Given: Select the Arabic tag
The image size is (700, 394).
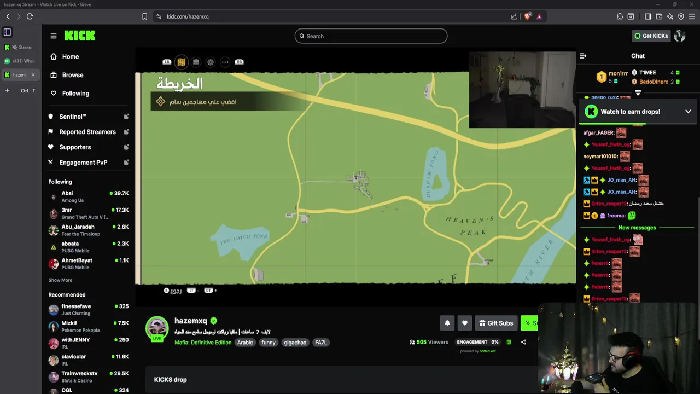Looking at the screenshot, I should (245, 343).
